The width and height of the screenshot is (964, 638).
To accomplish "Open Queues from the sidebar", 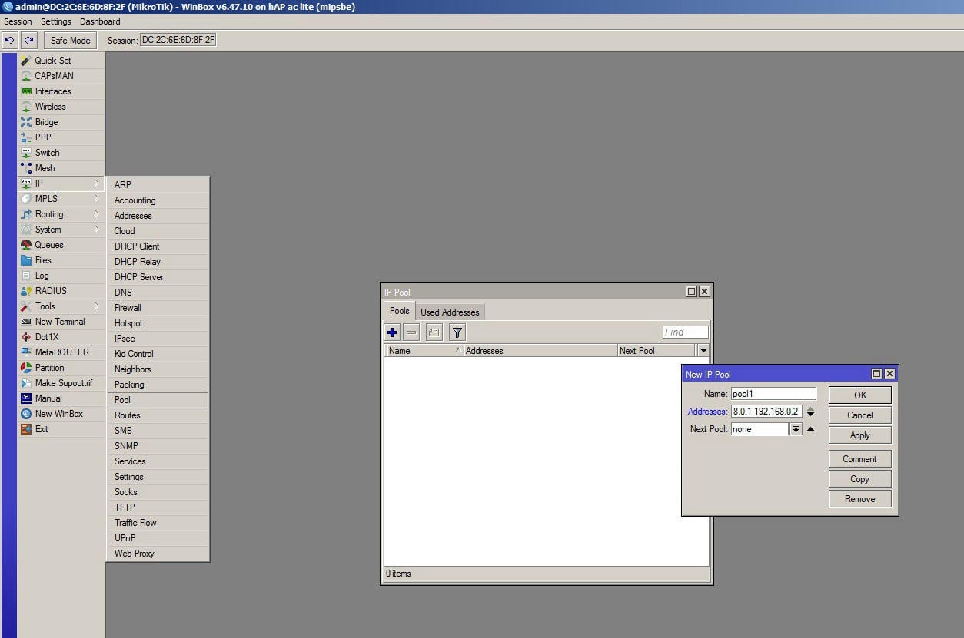I will pos(49,245).
